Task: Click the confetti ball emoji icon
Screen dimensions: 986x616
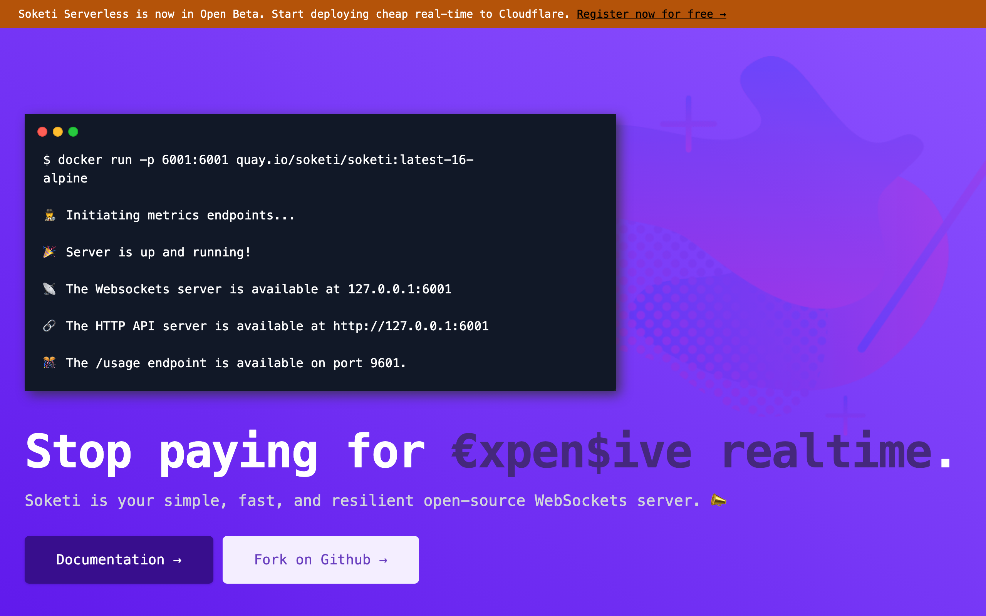Action: click(49, 363)
